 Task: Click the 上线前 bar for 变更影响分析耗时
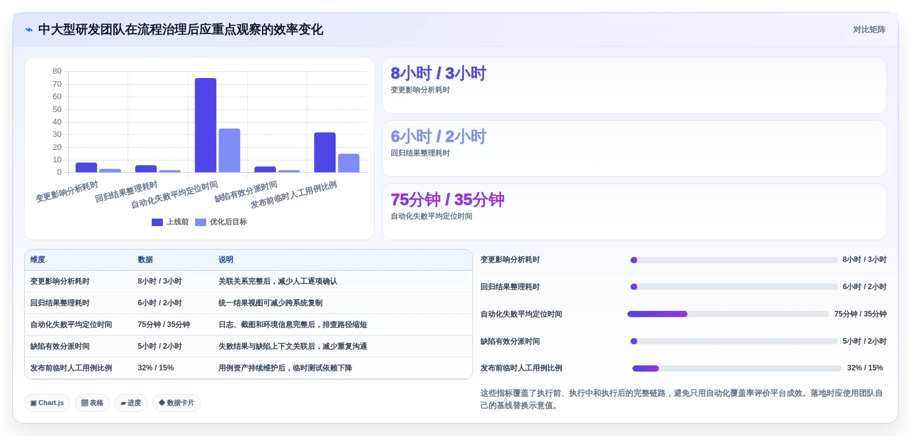pos(86,167)
